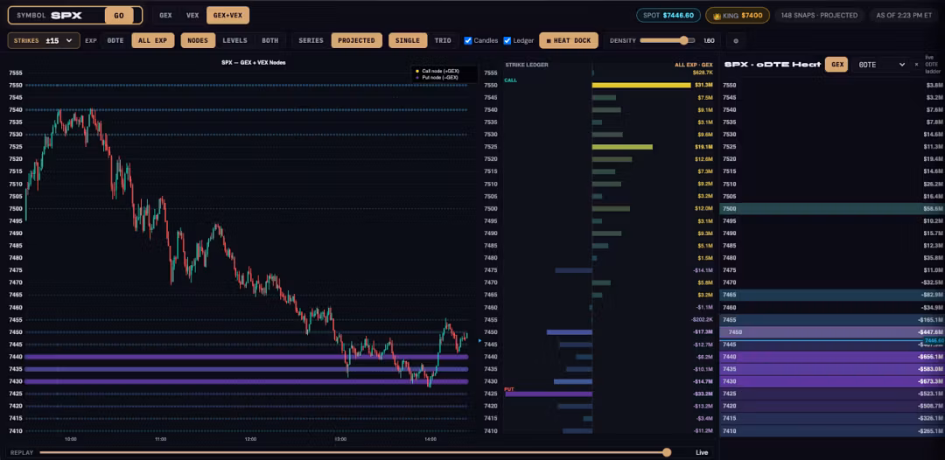Image resolution: width=945 pixels, height=460 pixels.
Task: Switch expiration filter to 0DTE
Action: click(x=115, y=41)
